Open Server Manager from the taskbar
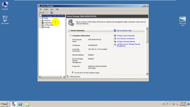The width and height of the screenshot is (190, 107). (13, 104)
